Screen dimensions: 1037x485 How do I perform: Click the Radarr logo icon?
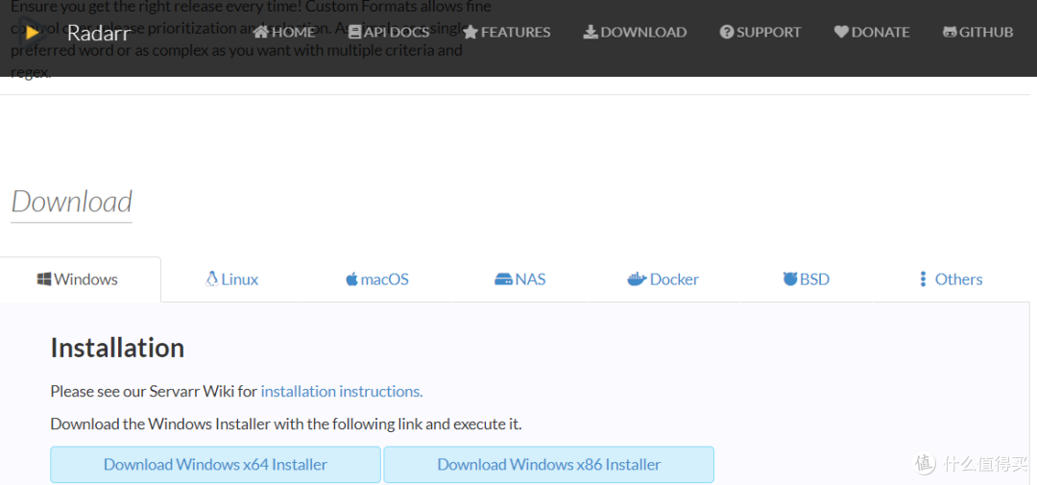(x=32, y=33)
